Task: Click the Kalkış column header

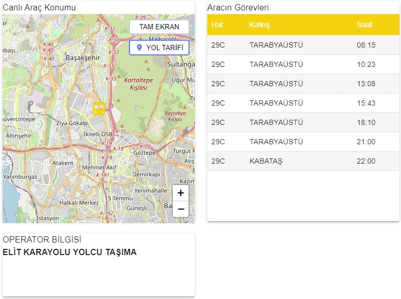Action: (260, 25)
